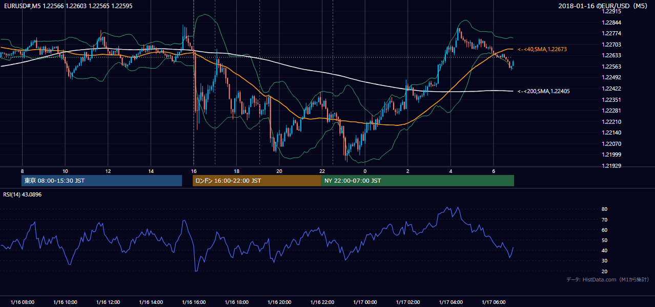The image size is (655, 307).
Task: Click price scale value 1.22281
Action: click(612, 111)
